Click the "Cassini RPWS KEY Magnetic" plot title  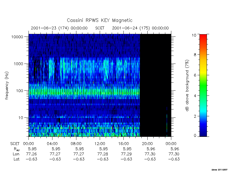click(x=99, y=20)
